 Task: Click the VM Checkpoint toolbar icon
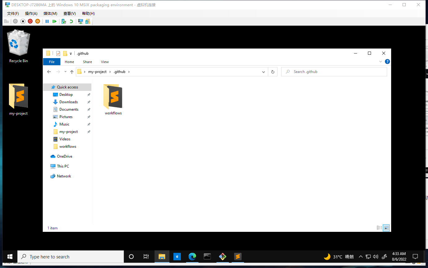64,21
